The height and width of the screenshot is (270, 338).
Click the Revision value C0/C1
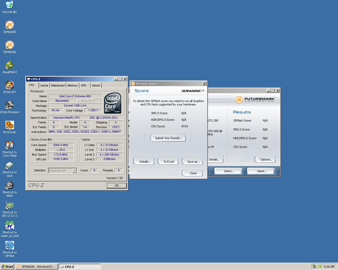point(116,127)
